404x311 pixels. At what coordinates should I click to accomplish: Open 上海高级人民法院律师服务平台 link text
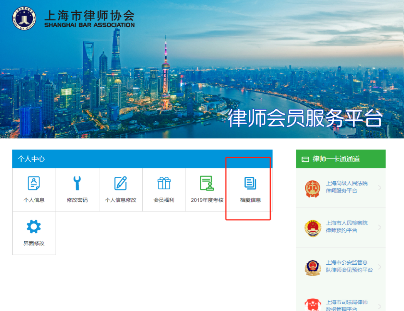[x=347, y=187]
